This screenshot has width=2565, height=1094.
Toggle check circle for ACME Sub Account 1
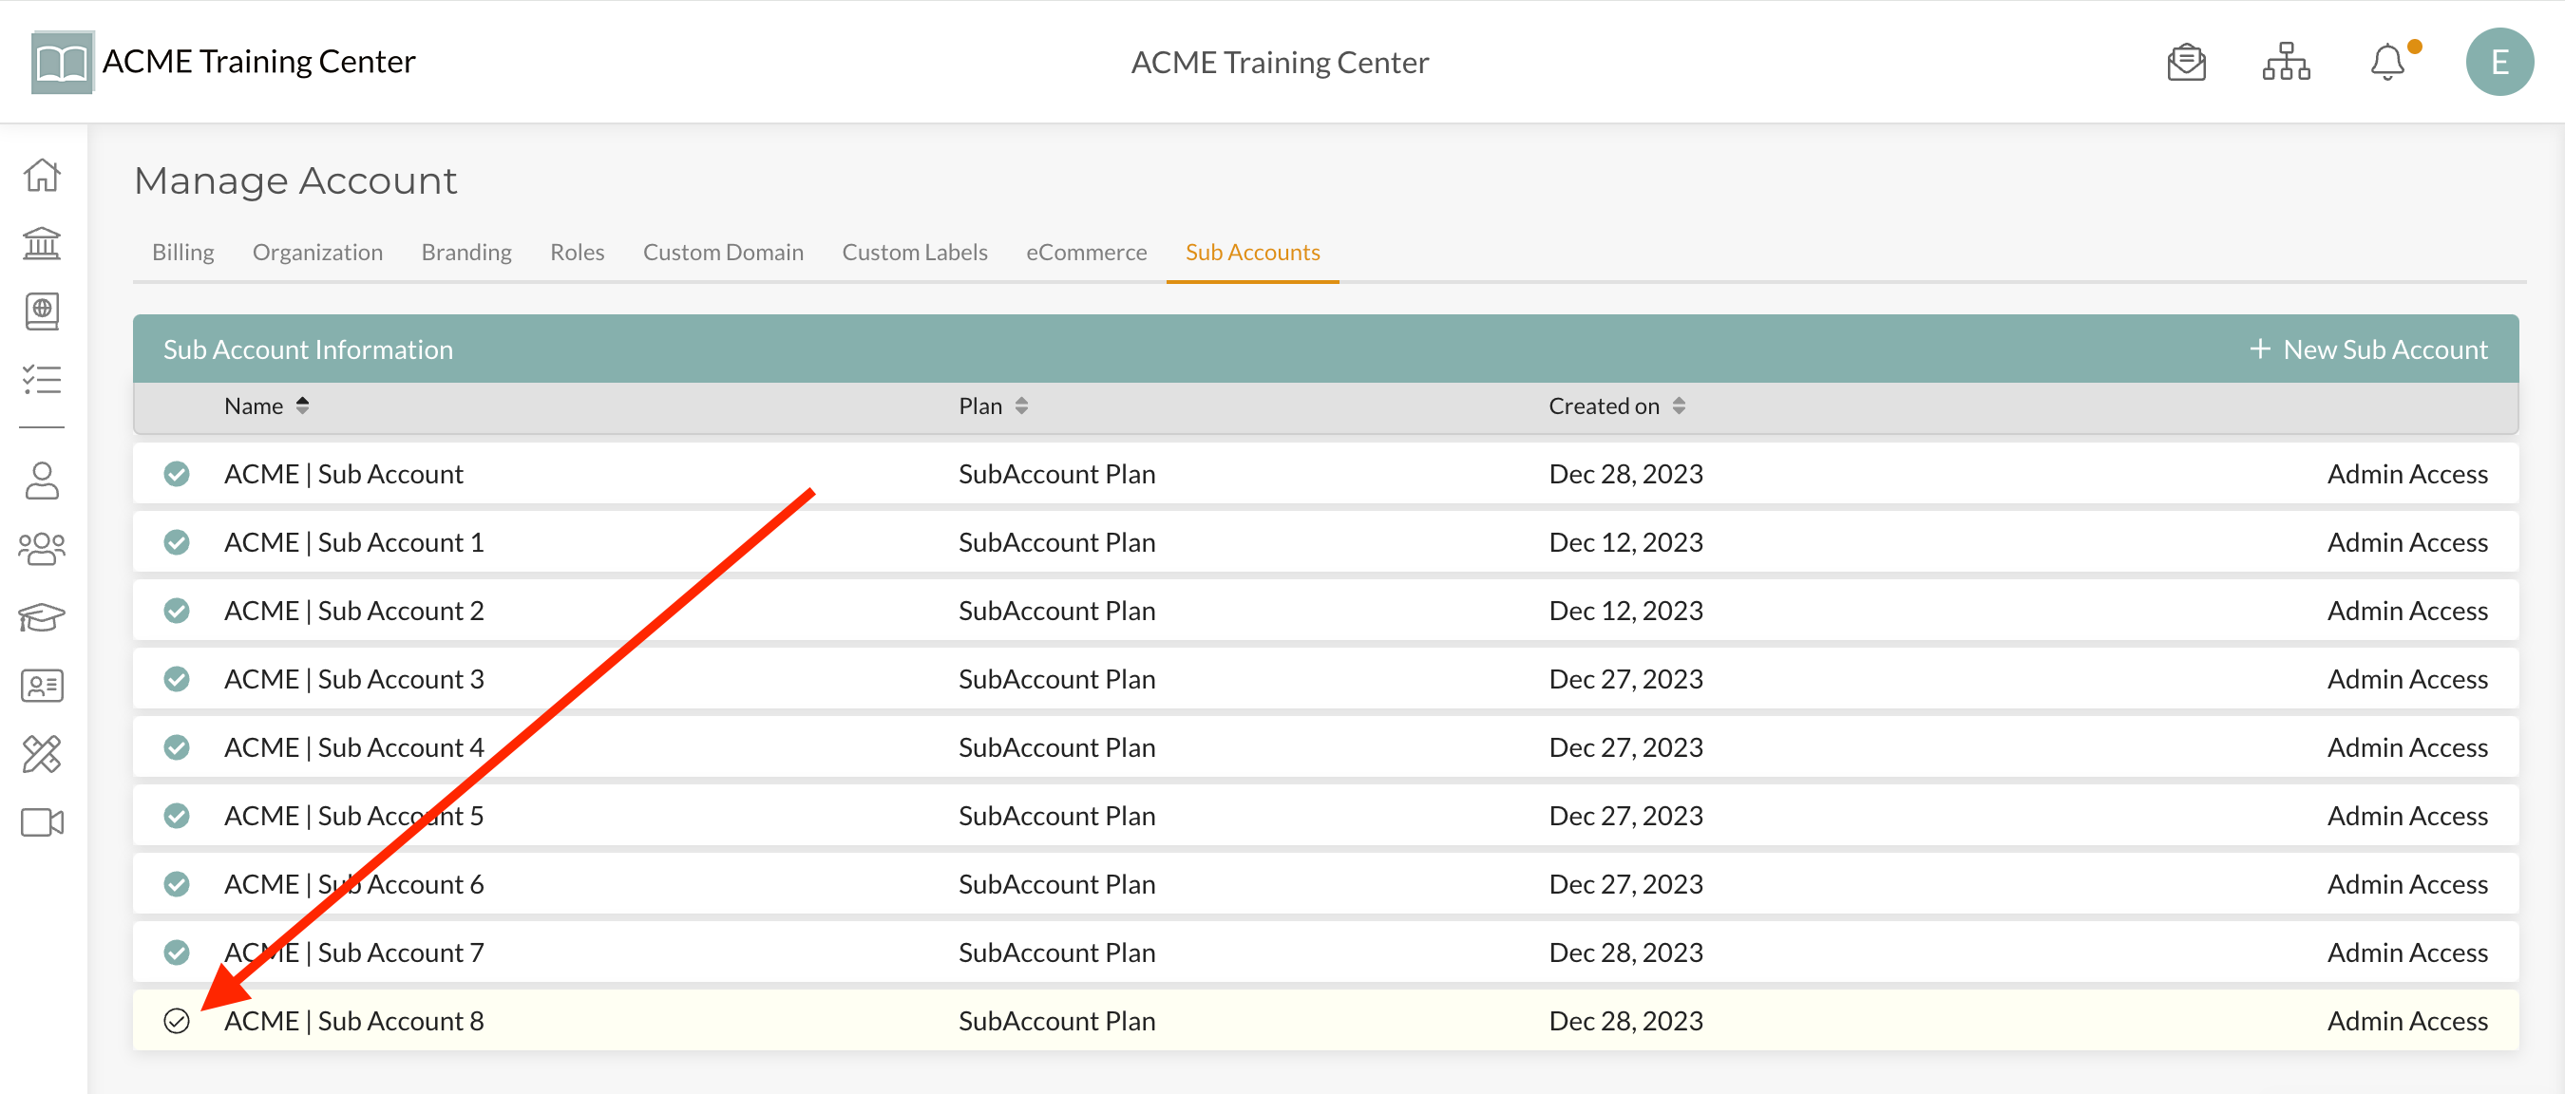(177, 541)
